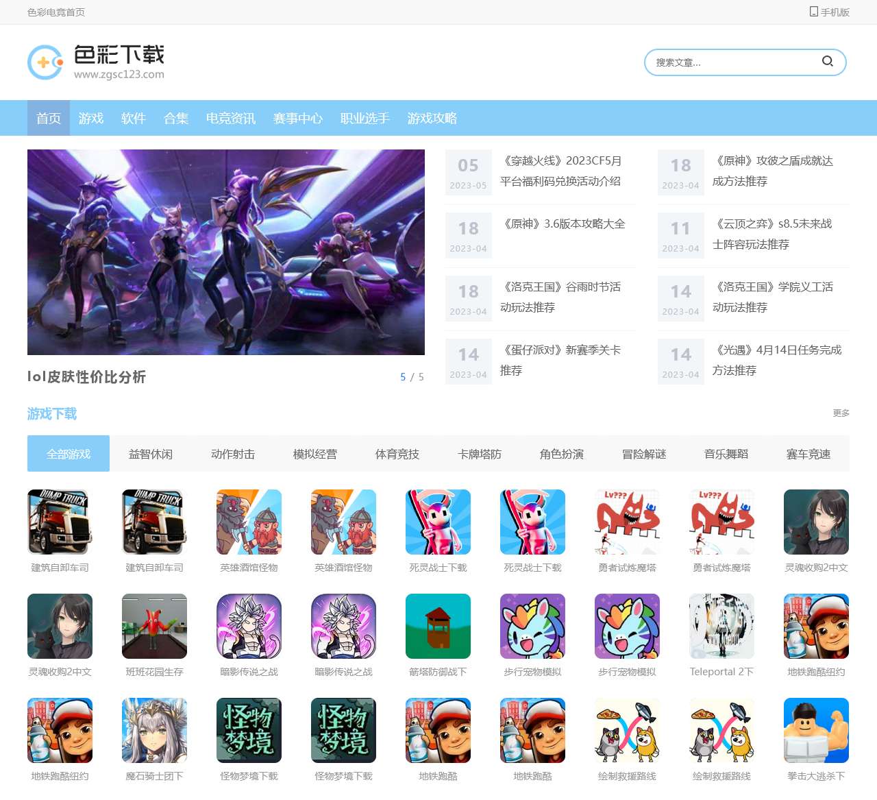Click the 5 / 5 slide counter
This screenshot has height=800, width=877.
(x=412, y=376)
